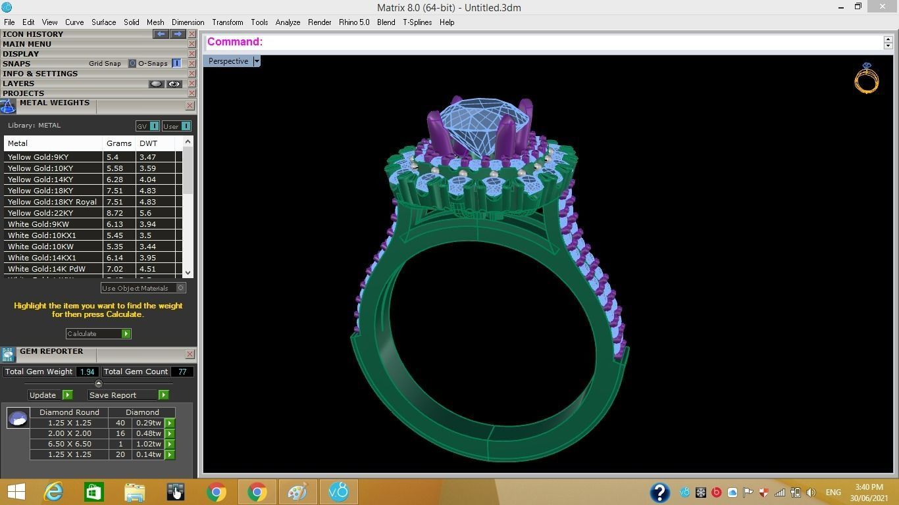899x505 pixels.
Task: Close the Info & Settings panel
Action: [x=192, y=74]
